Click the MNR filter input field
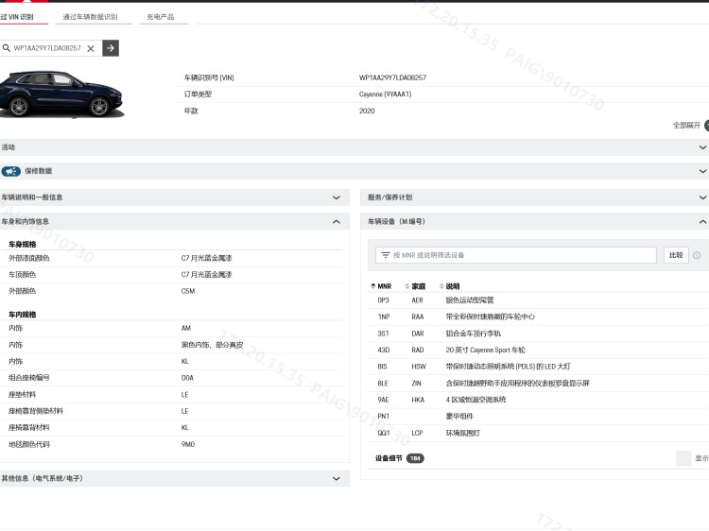 (x=516, y=255)
